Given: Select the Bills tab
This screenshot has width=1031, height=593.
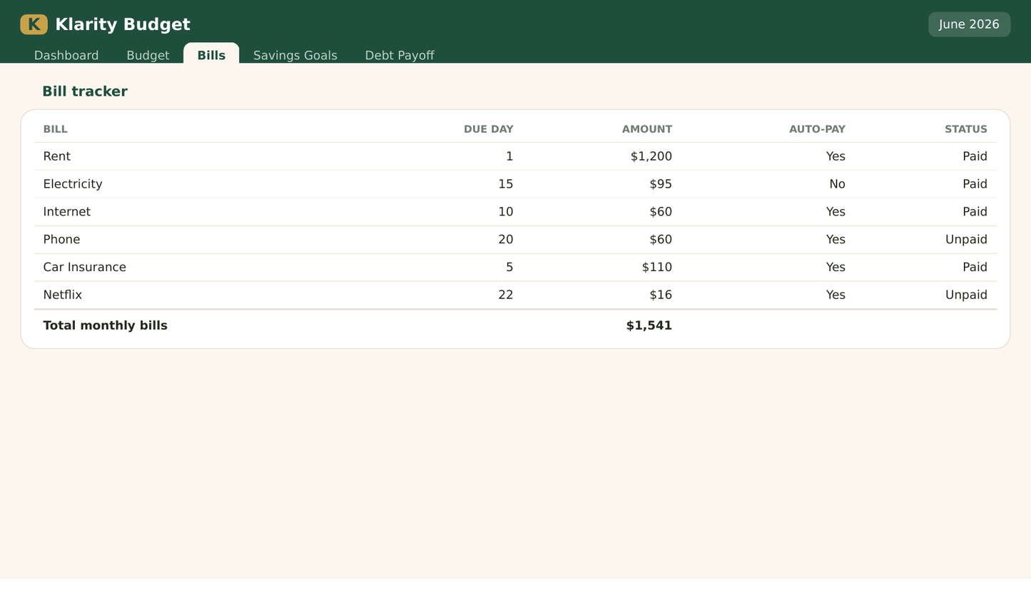Looking at the screenshot, I should [211, 55].
